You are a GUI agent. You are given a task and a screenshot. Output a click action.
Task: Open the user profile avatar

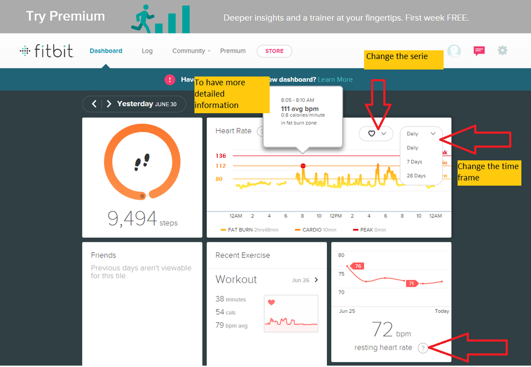click(x=454, y=51)
